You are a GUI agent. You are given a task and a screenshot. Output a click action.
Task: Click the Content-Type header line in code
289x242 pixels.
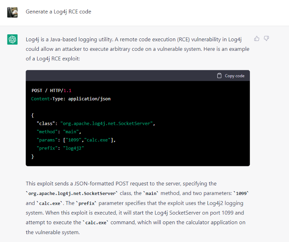pyautogui.click(x=71, y=99)
